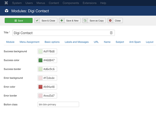
Task: Click the Close button label
Action: pos(118,21)
